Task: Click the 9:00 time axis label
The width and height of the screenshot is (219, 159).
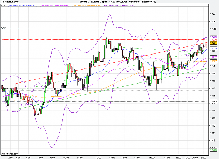Action: pos(53,158)
